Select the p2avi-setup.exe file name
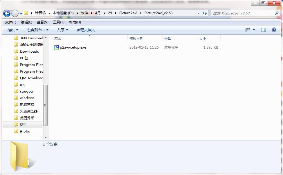Image resolution: width=283 pixels, height=175 pixels. tap(73, 47)
